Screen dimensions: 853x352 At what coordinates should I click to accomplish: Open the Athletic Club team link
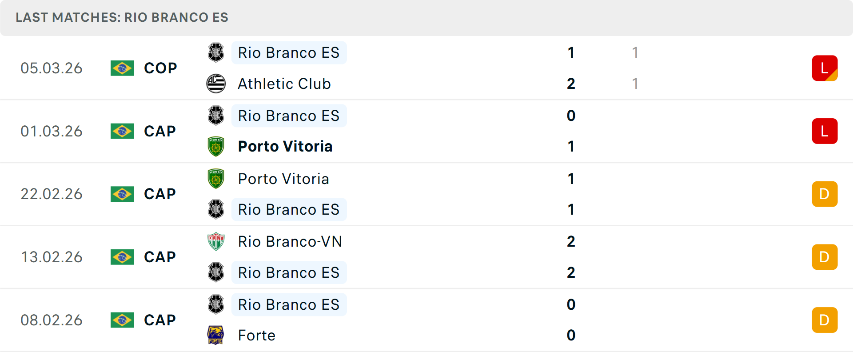coord(284,84)
